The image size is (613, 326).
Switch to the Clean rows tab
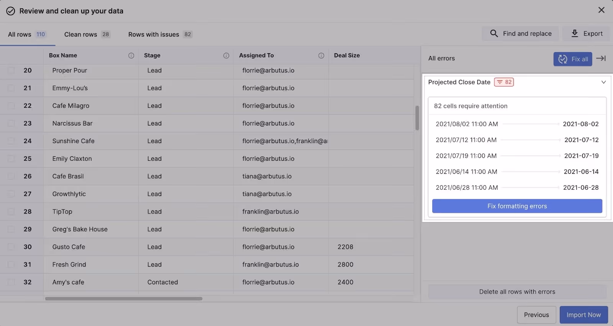coord(87,34)
